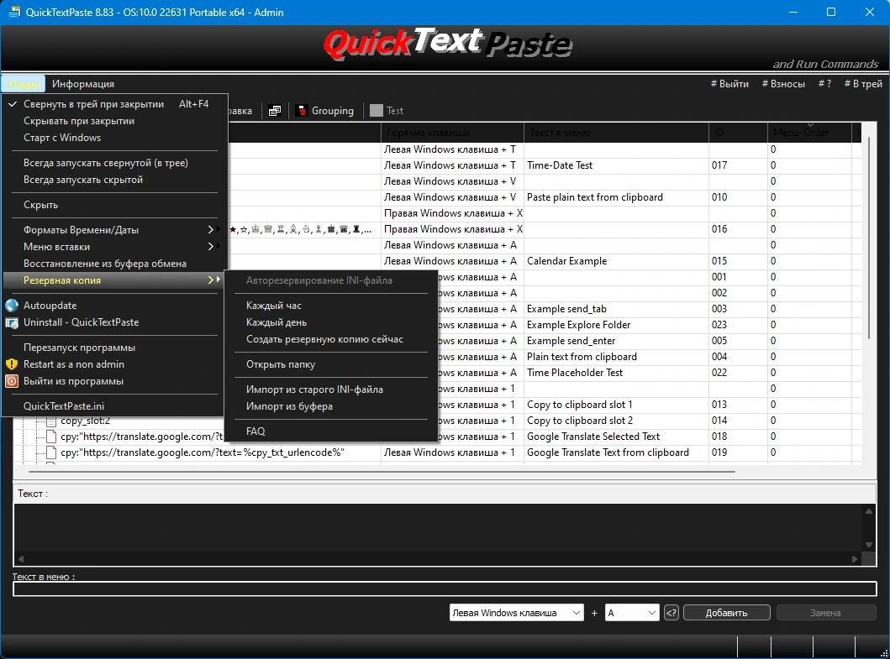
Task: Click the Time Placeholder Test cell
Action: tap(616, 373)
